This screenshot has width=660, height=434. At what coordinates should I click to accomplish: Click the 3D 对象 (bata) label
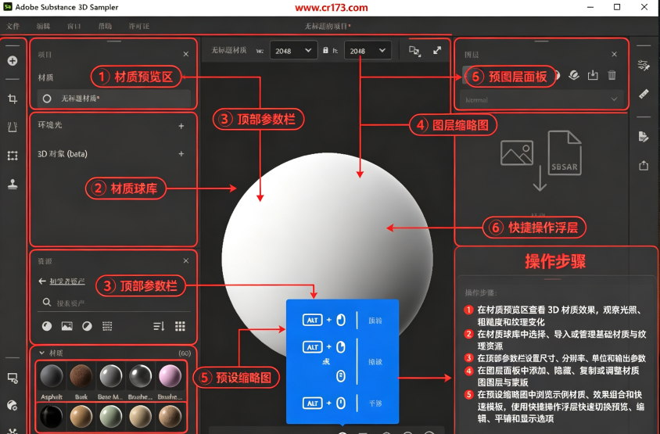(x=63, y=153)
